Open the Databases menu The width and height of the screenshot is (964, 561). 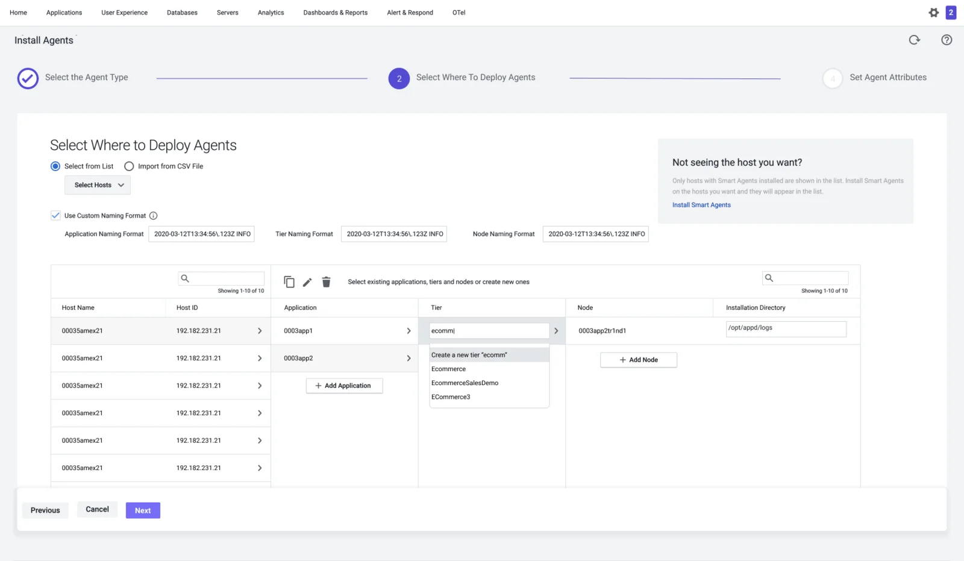[x=182, y=13]
